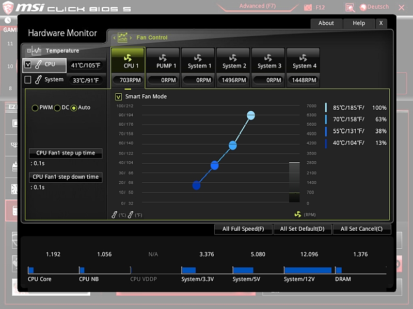The height and width of the screenshot is (309, 413).
Task: Click the CPU Fan1 step down time button
Action: pos(66,177)
